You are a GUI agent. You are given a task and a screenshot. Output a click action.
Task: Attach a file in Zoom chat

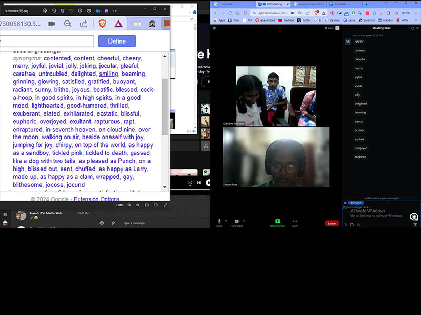pos(352,225)
